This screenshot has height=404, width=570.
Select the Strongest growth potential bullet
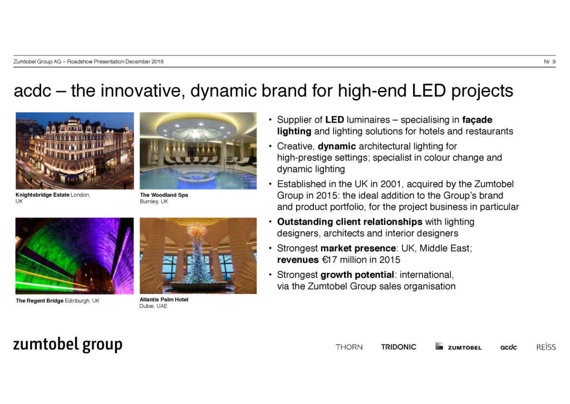pyautogui.click(x=366, y=281)
